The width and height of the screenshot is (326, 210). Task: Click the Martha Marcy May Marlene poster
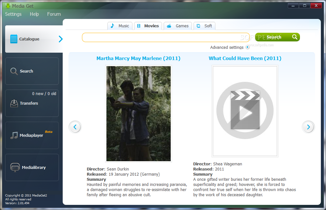click(x=139, y=114)
